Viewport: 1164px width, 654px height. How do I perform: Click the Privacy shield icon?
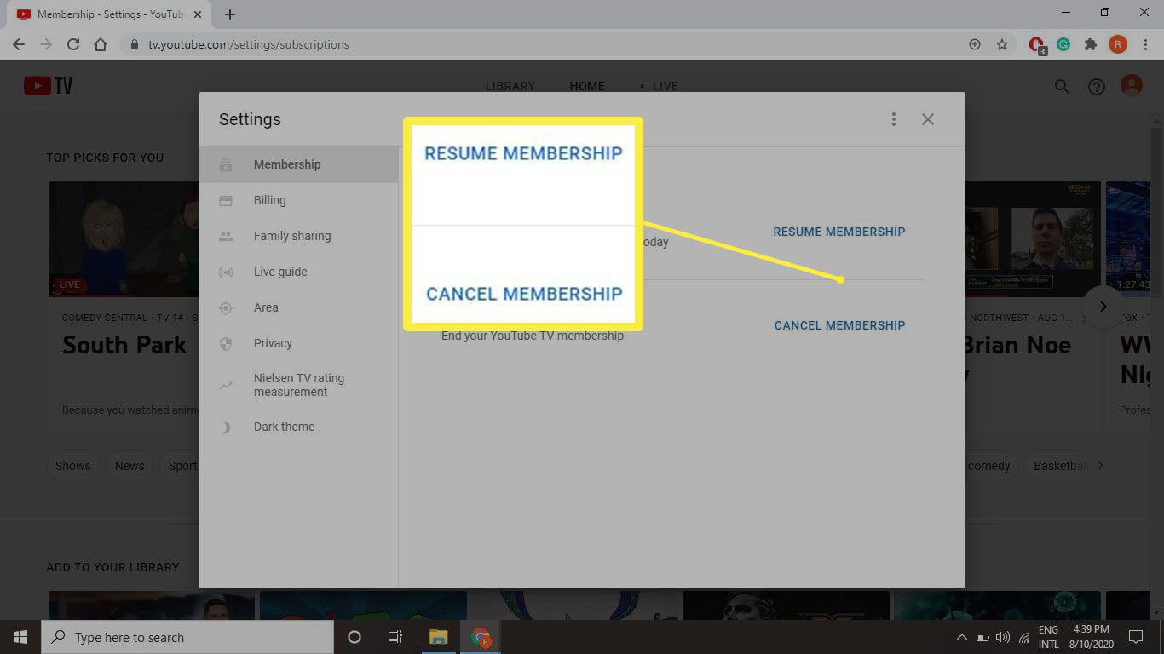click(x=226, y=344)
